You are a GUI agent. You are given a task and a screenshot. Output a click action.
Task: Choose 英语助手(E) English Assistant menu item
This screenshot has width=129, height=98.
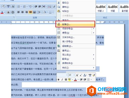[76, 63]
